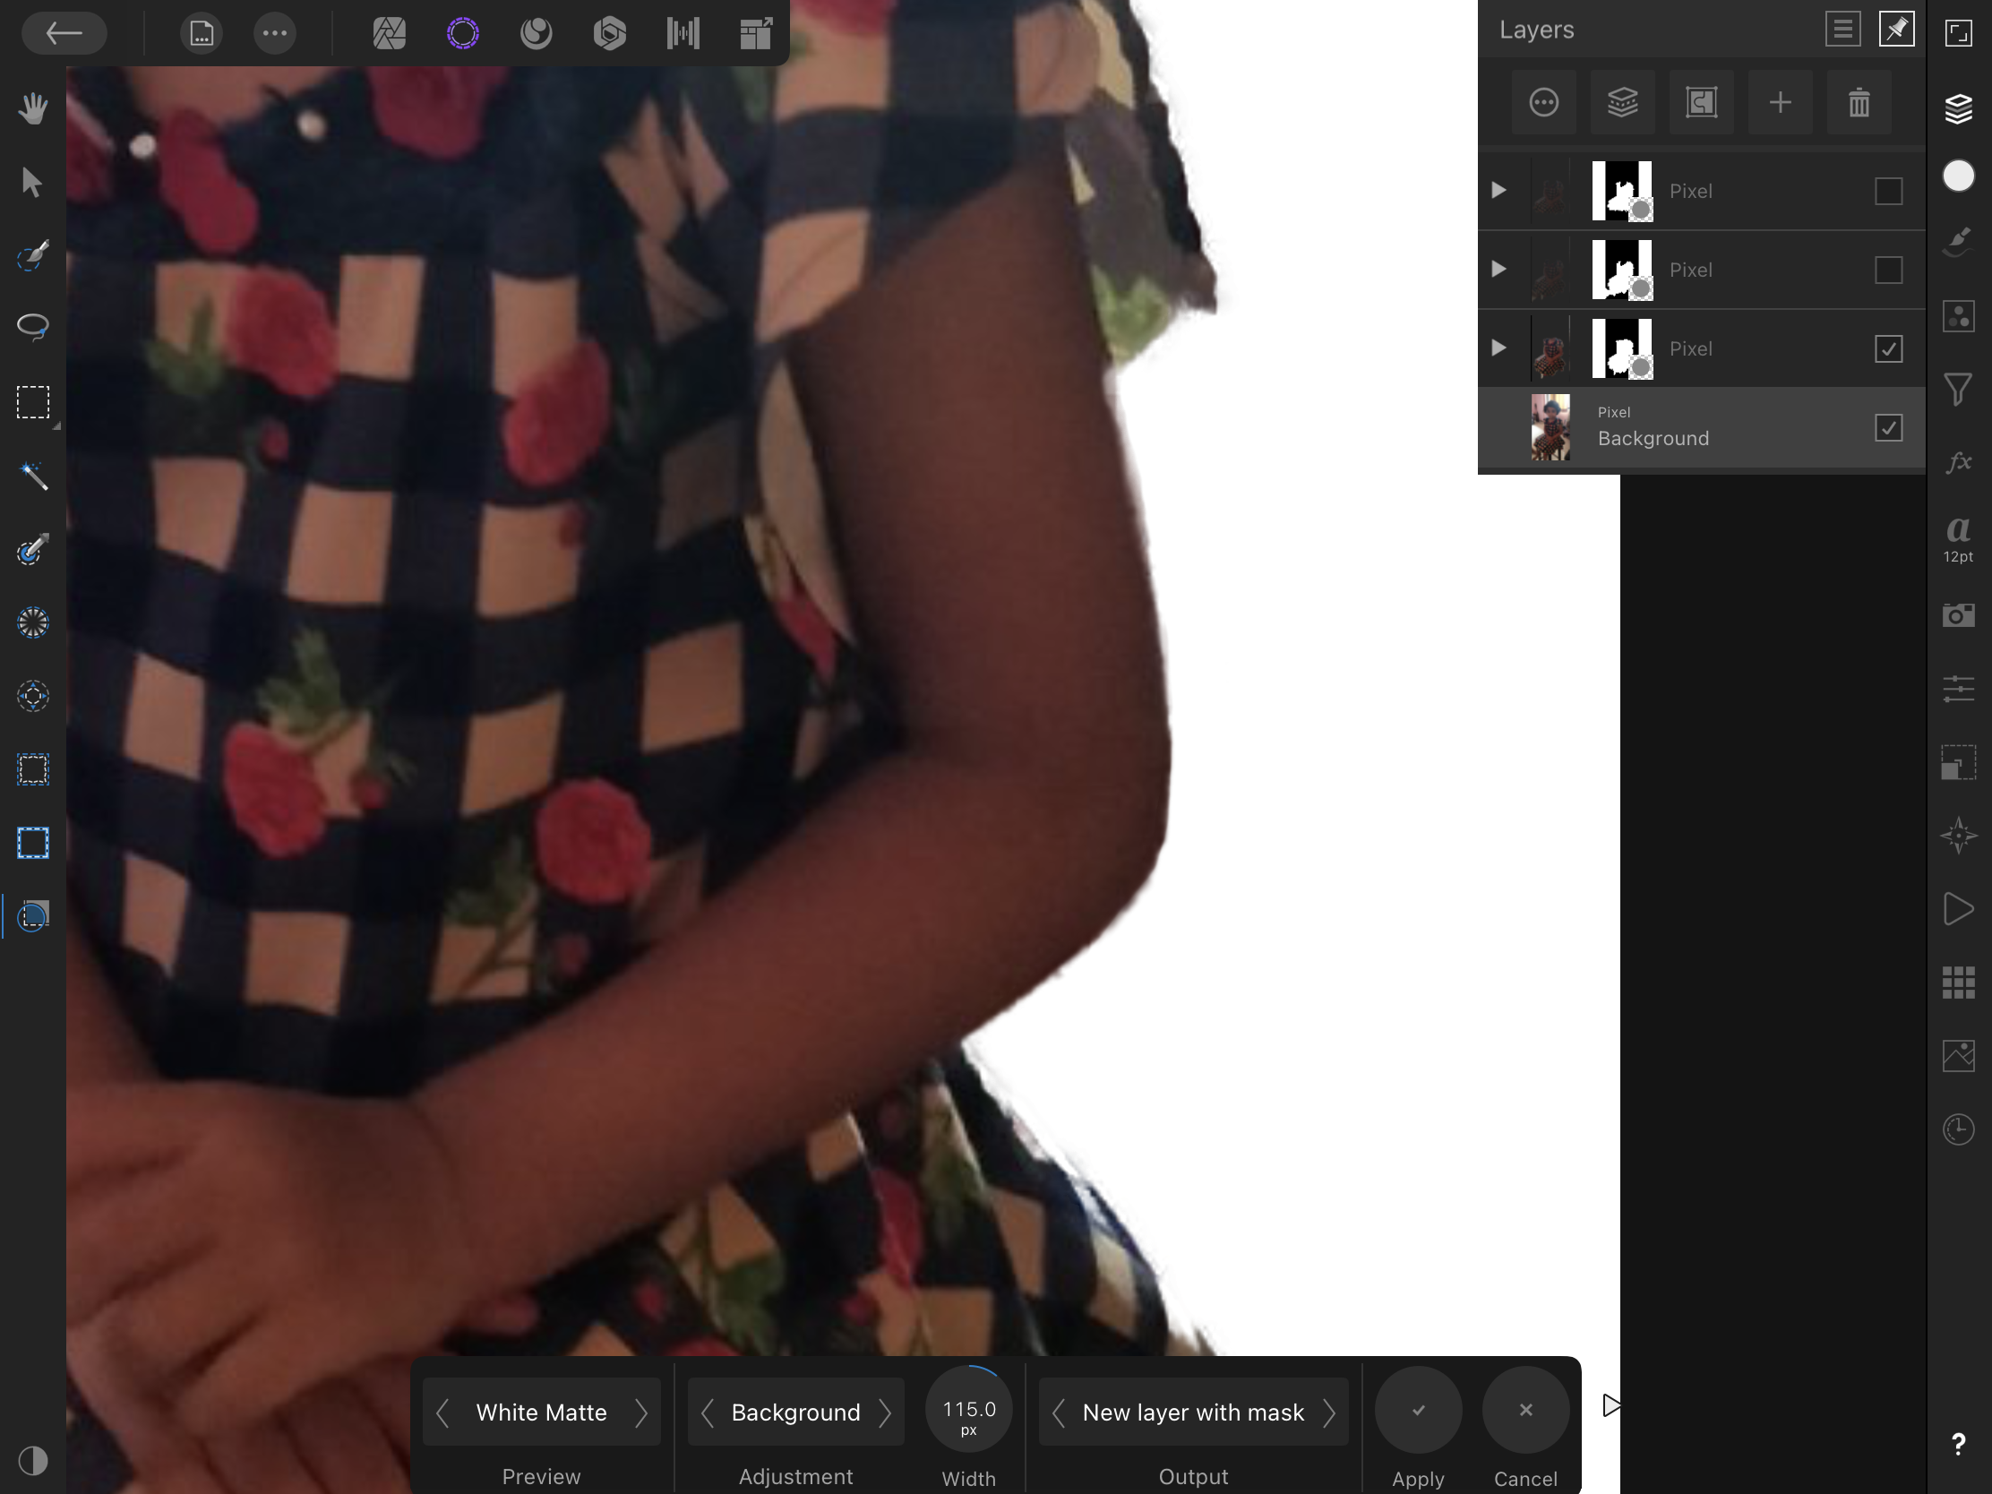Open the Layers studio icon
This screenshot has height=1494, width=1992.
coord(1959,108)
